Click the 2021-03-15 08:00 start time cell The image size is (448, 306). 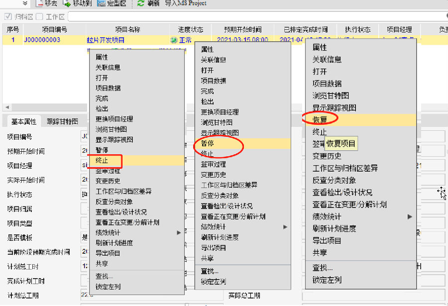coord(242,39)
